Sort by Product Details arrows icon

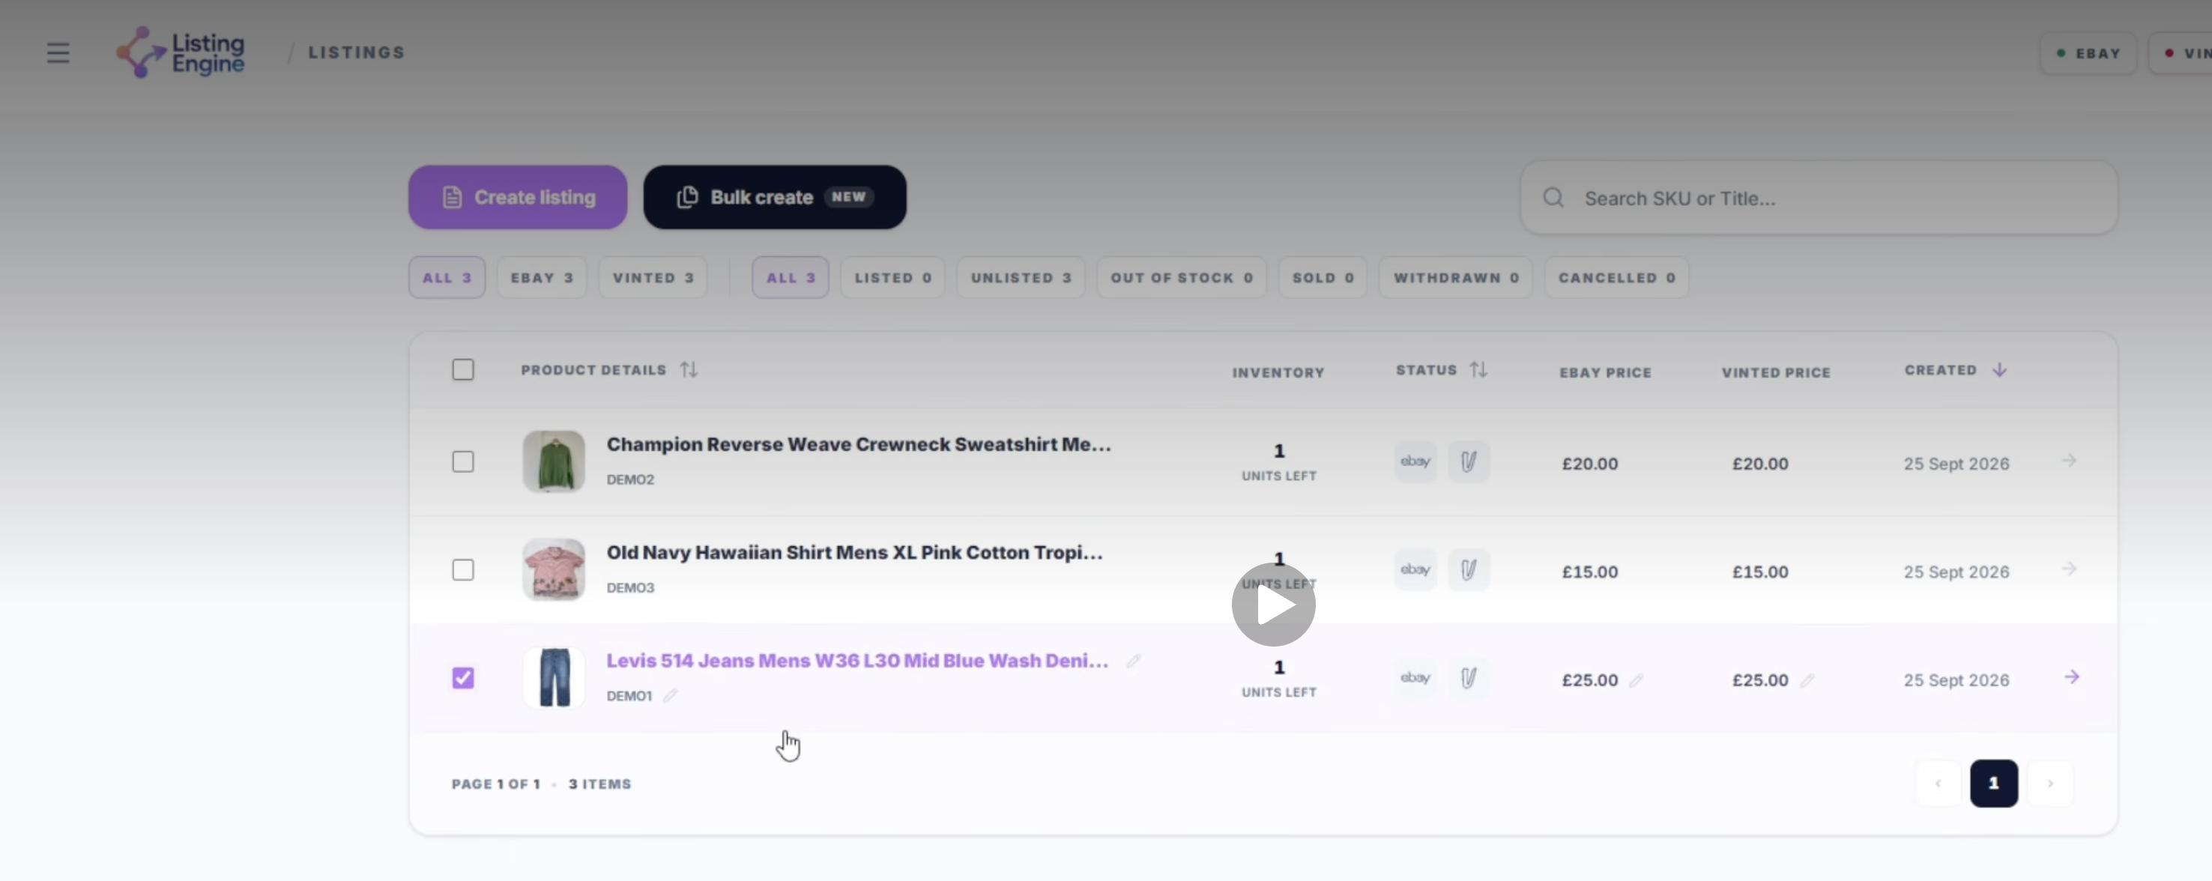[x=689, y=370]
